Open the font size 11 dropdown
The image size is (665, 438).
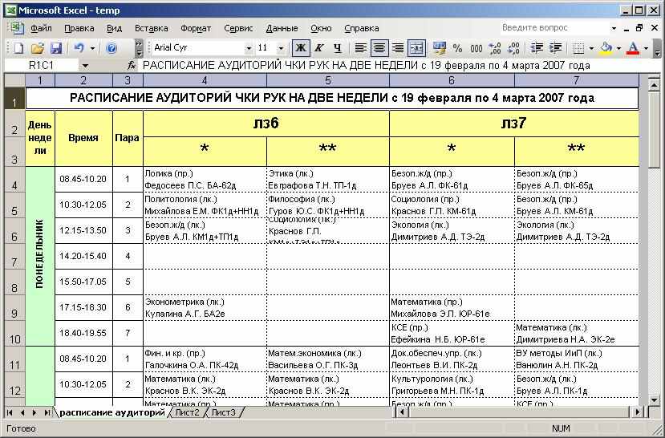[281, 48]
